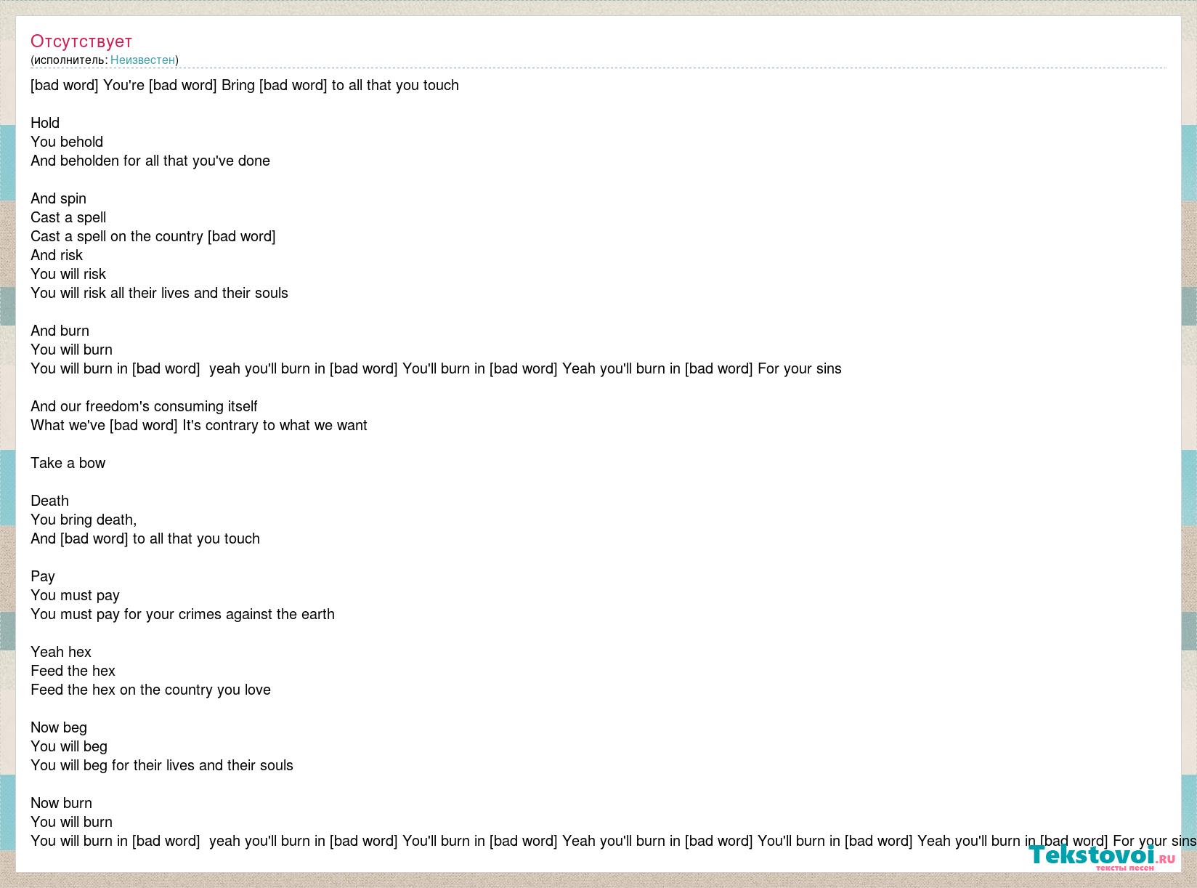Click the исполнитель label text
The image size is (1197, 888).
pos(69,60)
